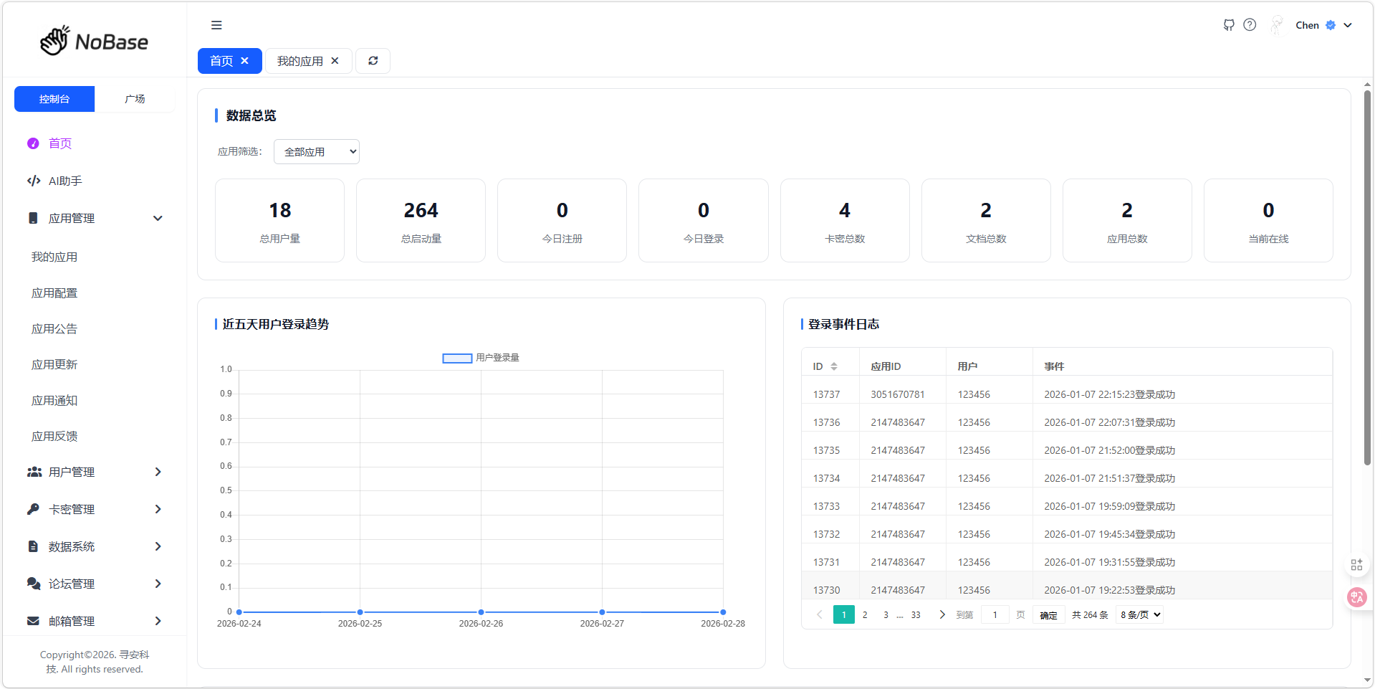
Task: Expand the 用户管理 menu section
Action: click(95, 472)
